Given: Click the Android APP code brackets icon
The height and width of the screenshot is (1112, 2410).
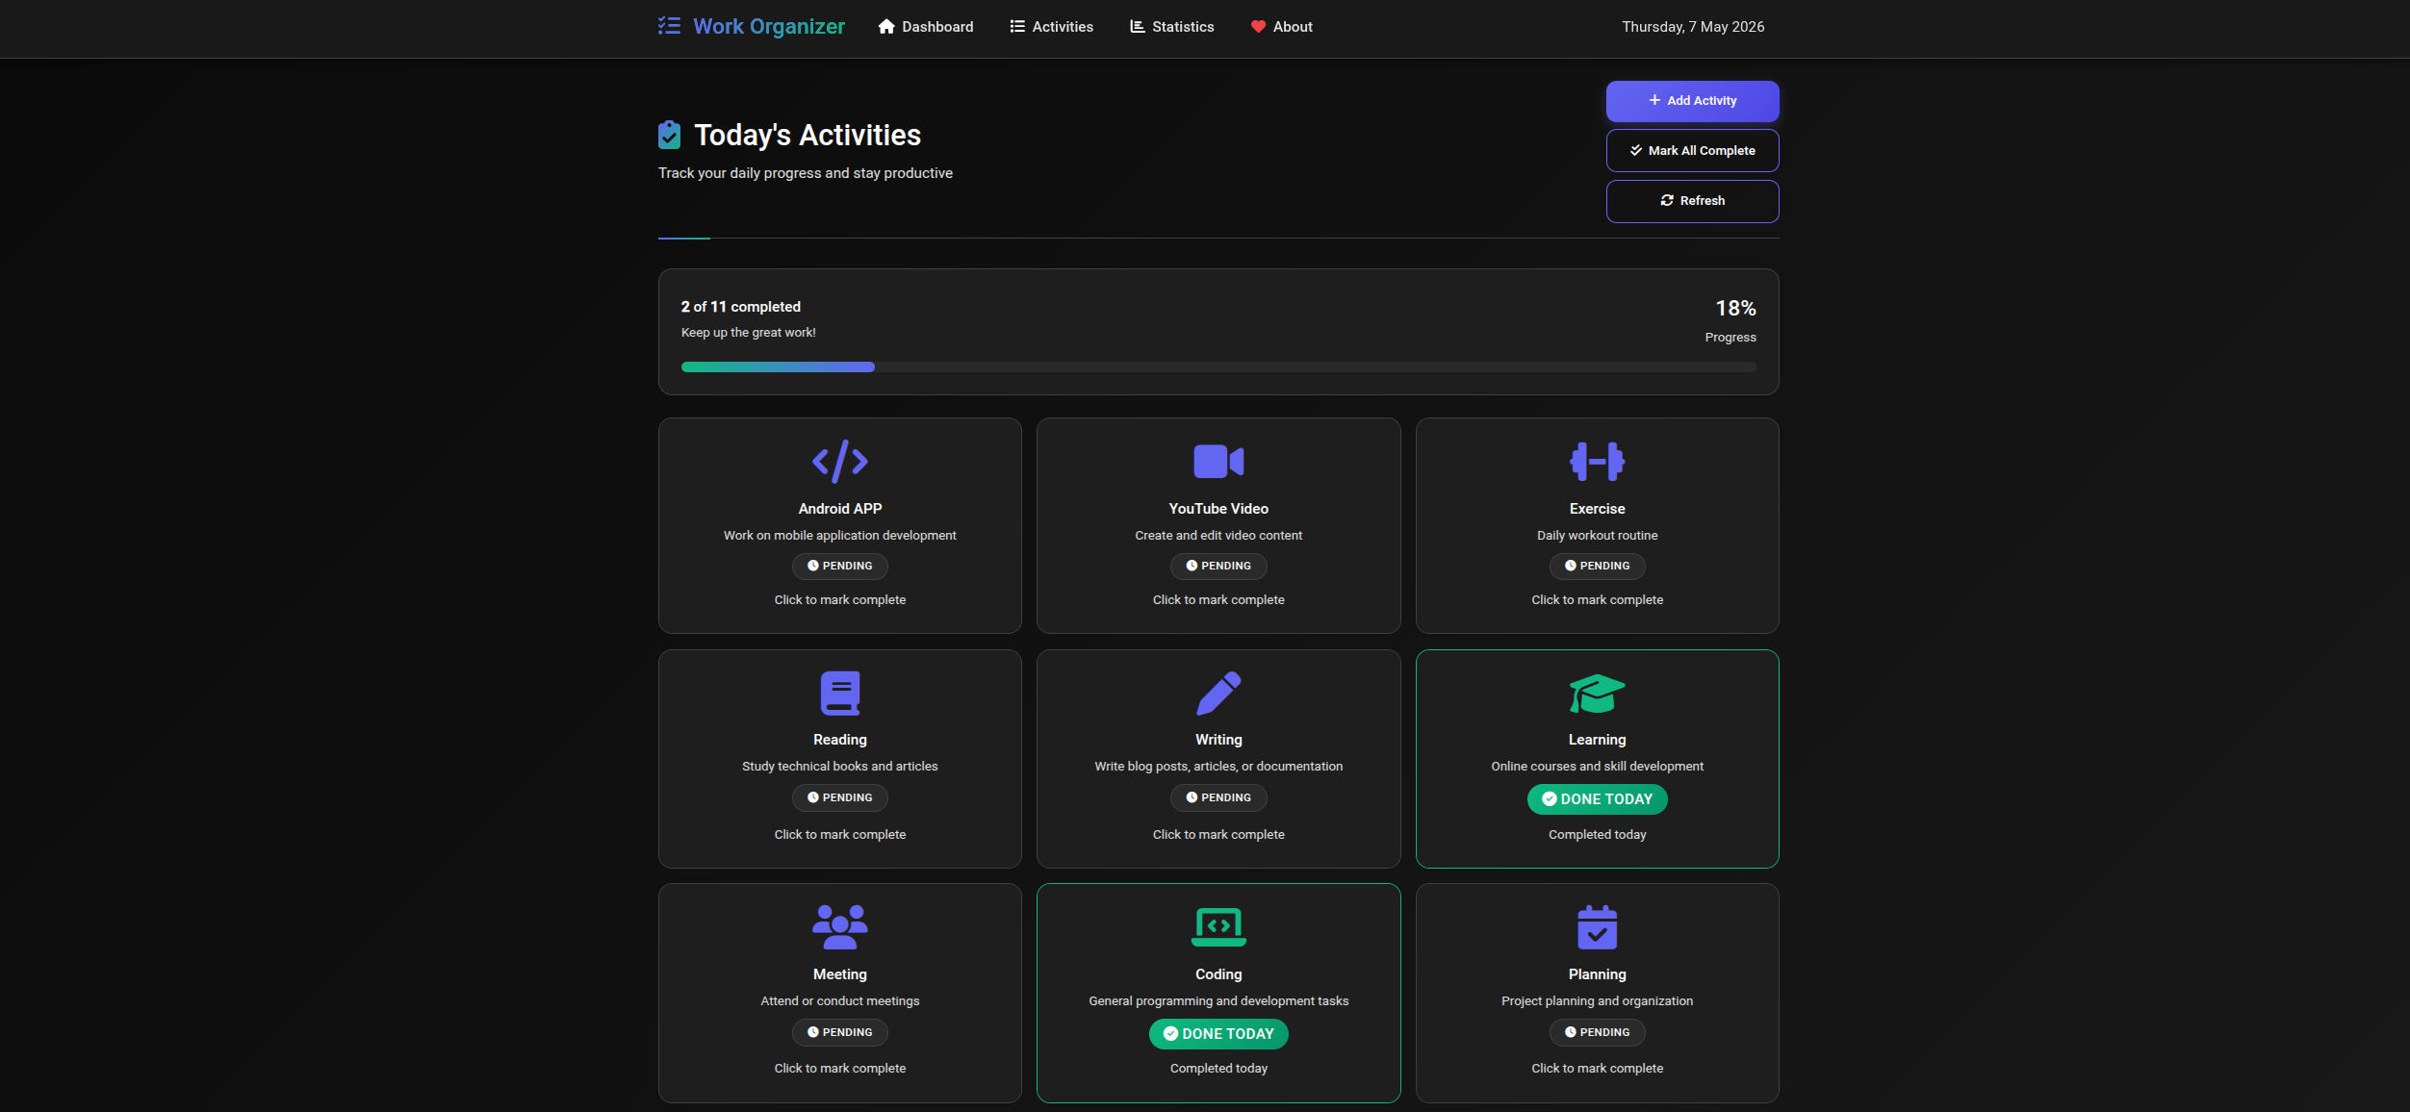Looking at the screenshot, I should click(839, 462).
